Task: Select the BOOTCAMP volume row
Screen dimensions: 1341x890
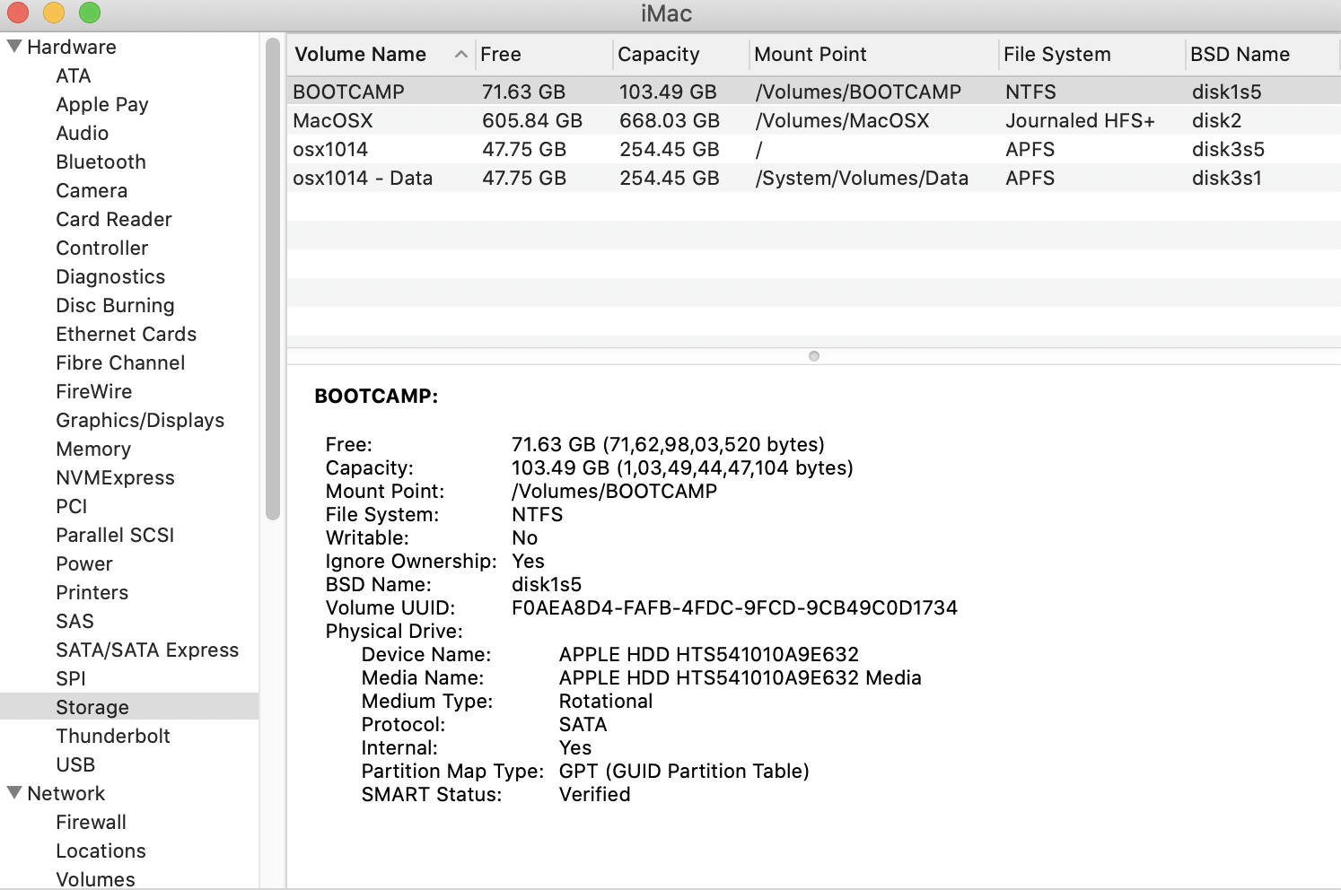Action: [814, 92]
